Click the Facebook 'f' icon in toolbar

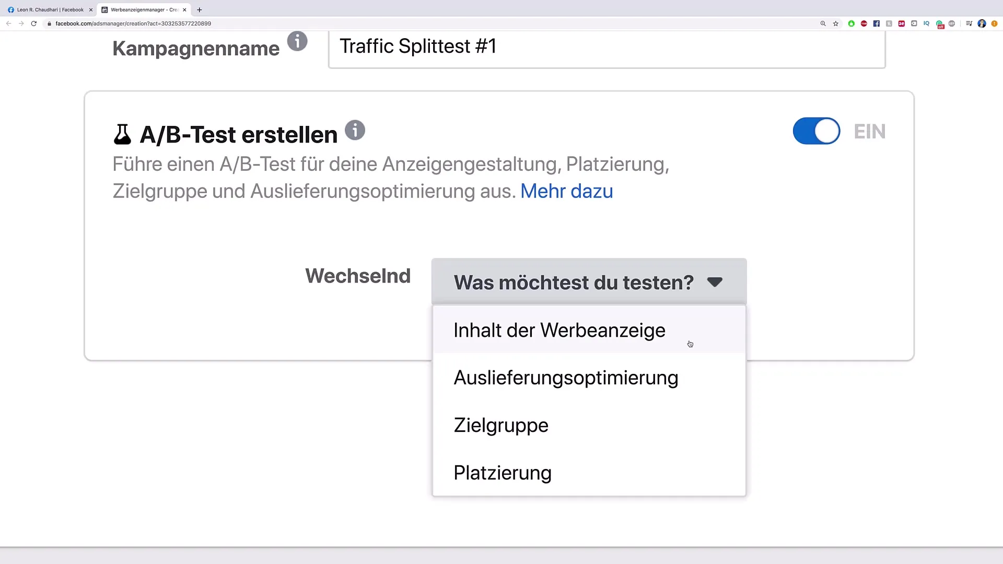coord(876,23)
